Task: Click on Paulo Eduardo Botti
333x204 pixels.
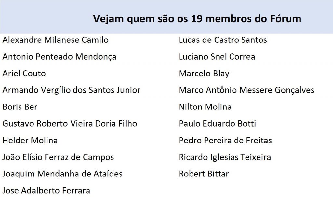Action: tap(217, 124)
